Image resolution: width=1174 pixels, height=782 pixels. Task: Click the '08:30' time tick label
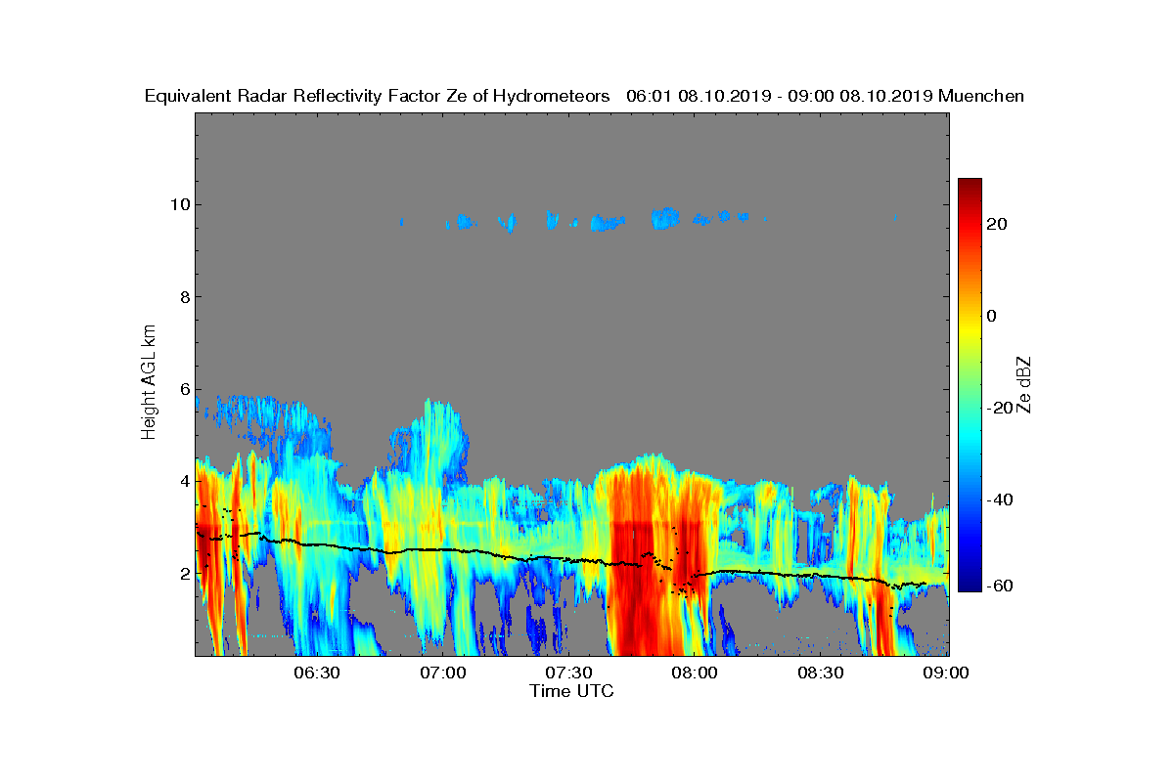[821, 673]
